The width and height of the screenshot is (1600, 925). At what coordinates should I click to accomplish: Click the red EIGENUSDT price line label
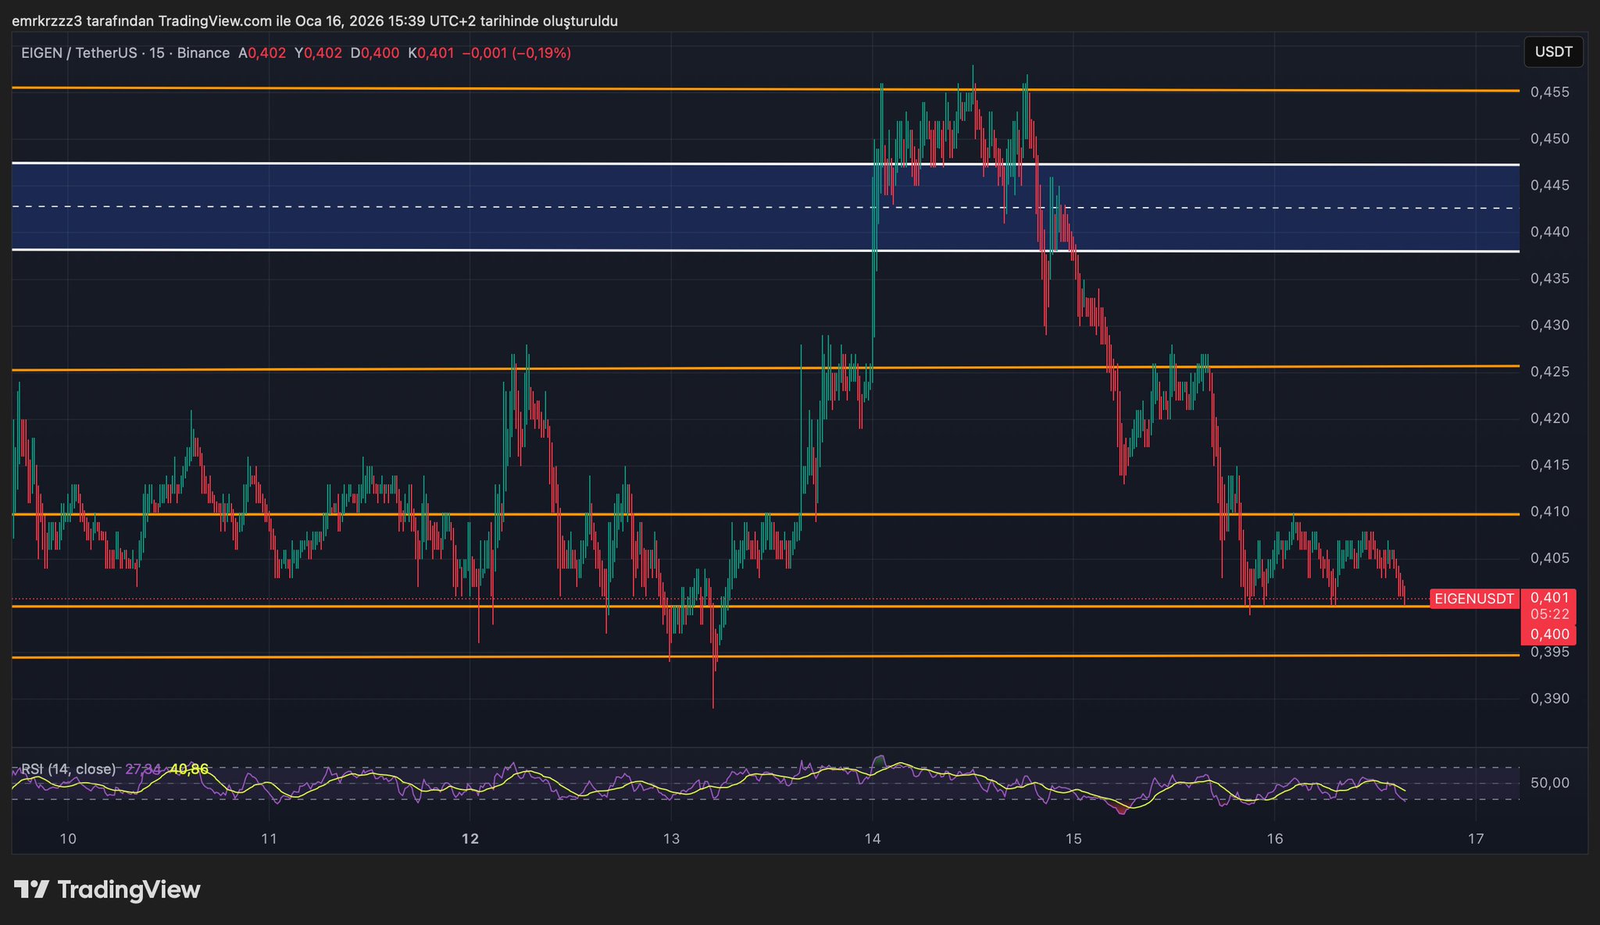point(1474,599)
